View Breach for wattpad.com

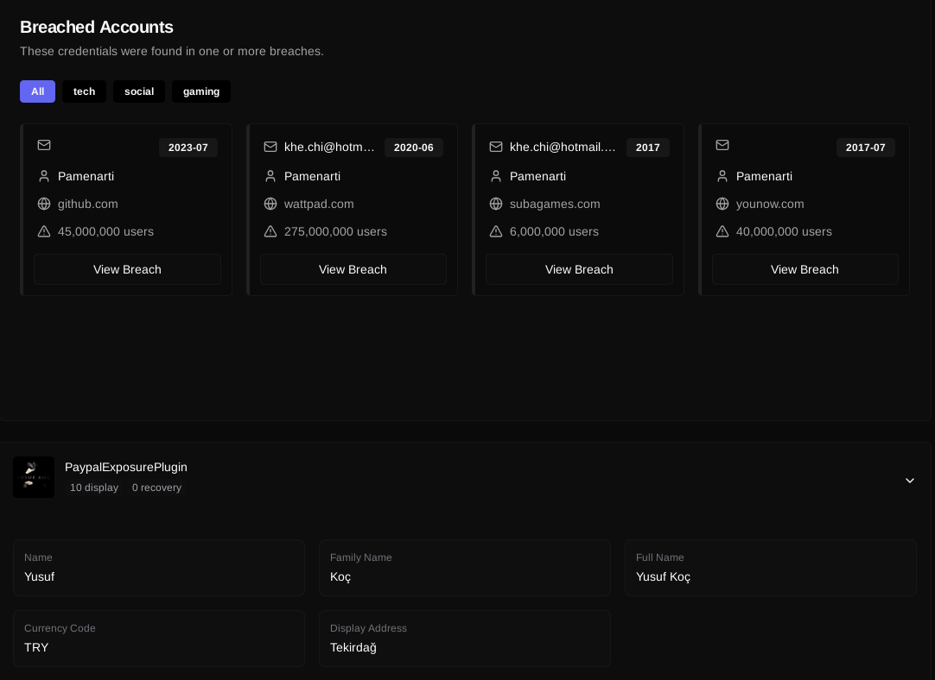pos(353,269)
